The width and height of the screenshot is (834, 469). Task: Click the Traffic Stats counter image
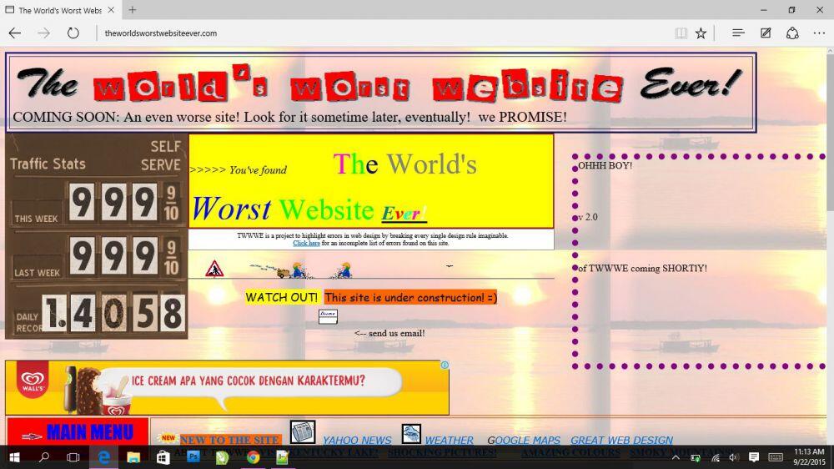[x=96, y=236]
